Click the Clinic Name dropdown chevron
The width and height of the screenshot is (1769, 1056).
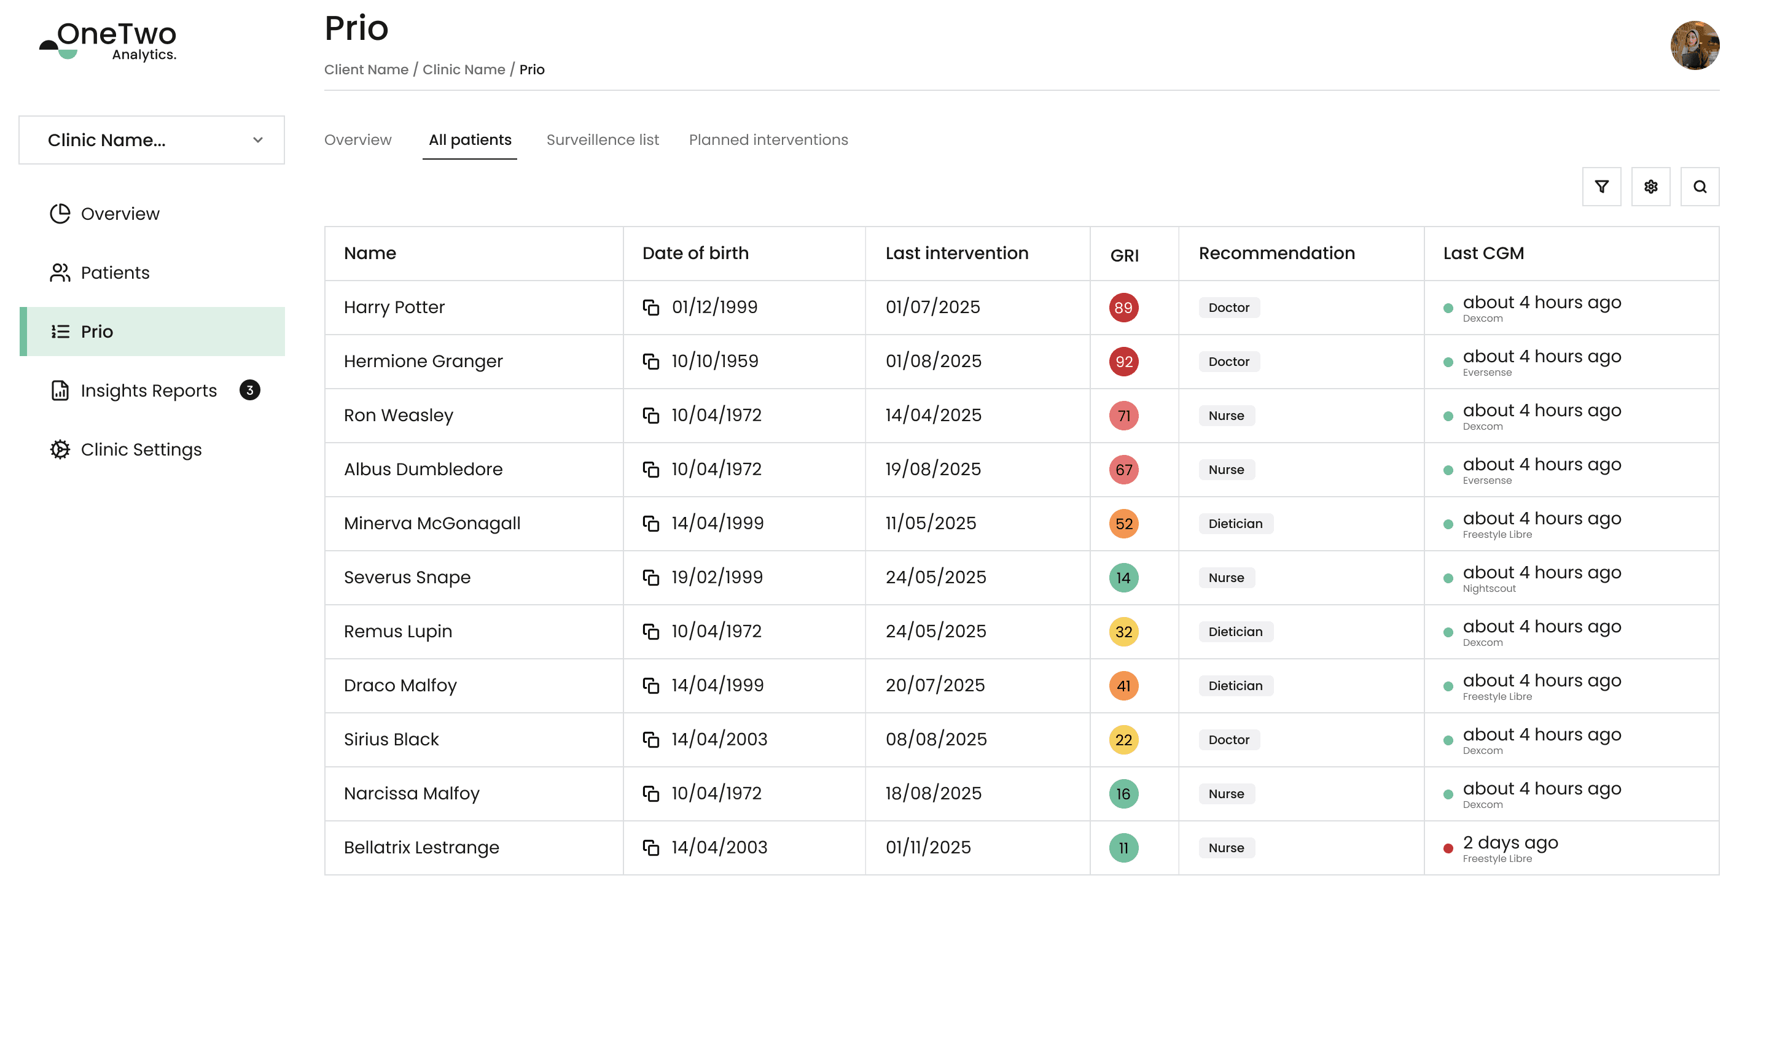coord(258,140)
